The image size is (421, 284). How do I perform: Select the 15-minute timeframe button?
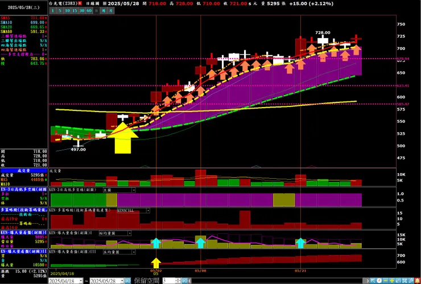75,11
